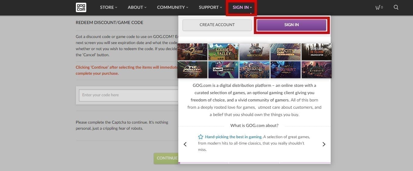
Task: Show previous slide with left arrow
Action: coord(185,144)
